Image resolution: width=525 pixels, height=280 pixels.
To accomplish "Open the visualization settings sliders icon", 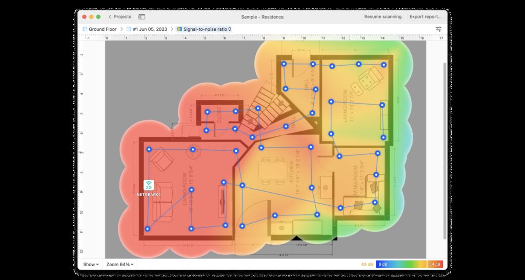I will pyautogui.click(x=438, y=29).
